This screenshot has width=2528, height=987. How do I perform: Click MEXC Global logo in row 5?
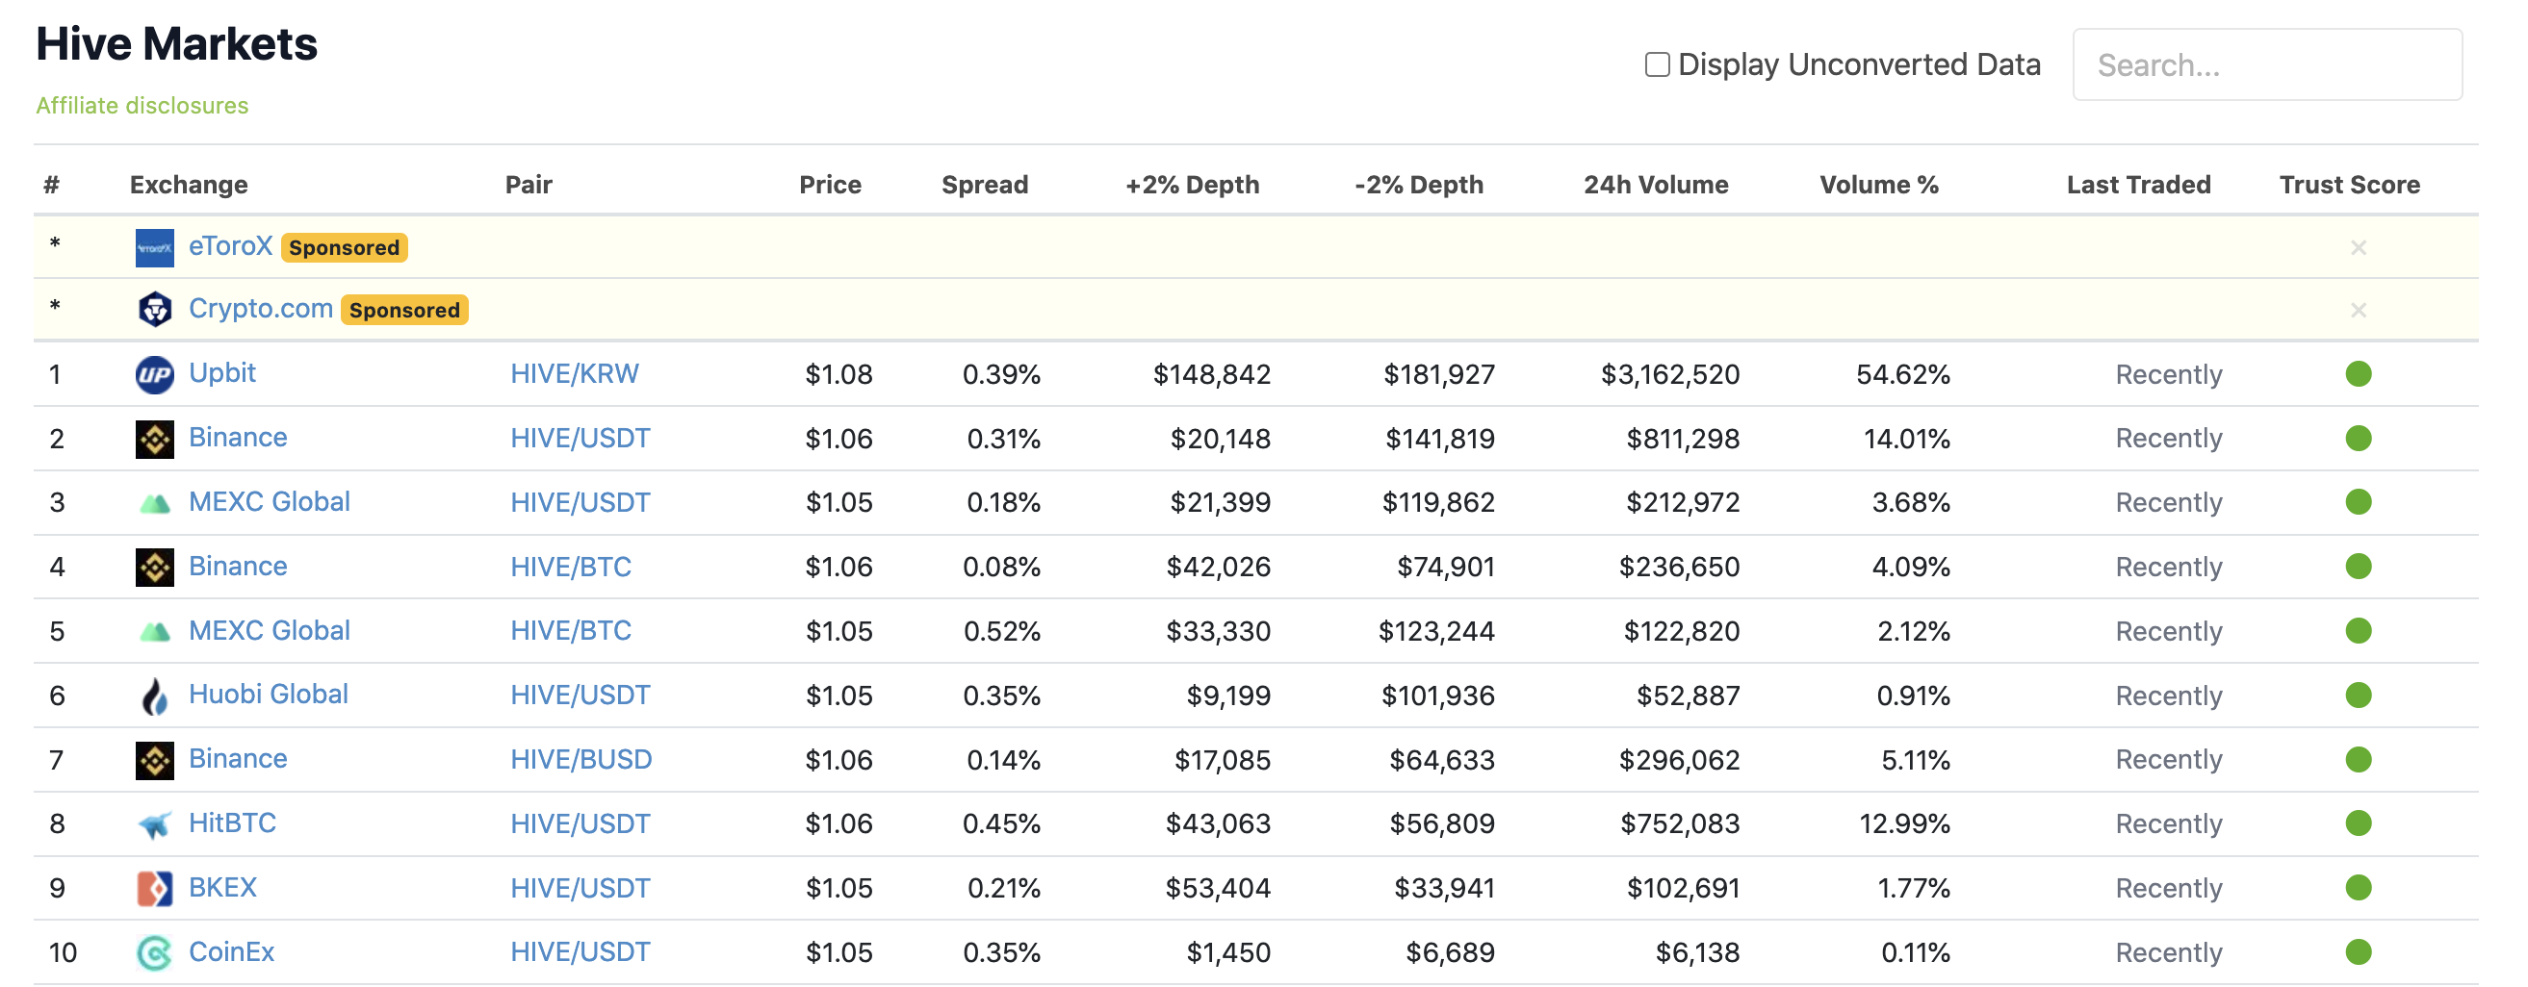154,631
